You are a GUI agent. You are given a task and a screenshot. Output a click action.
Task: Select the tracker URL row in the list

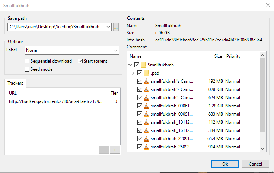point(55,101)
